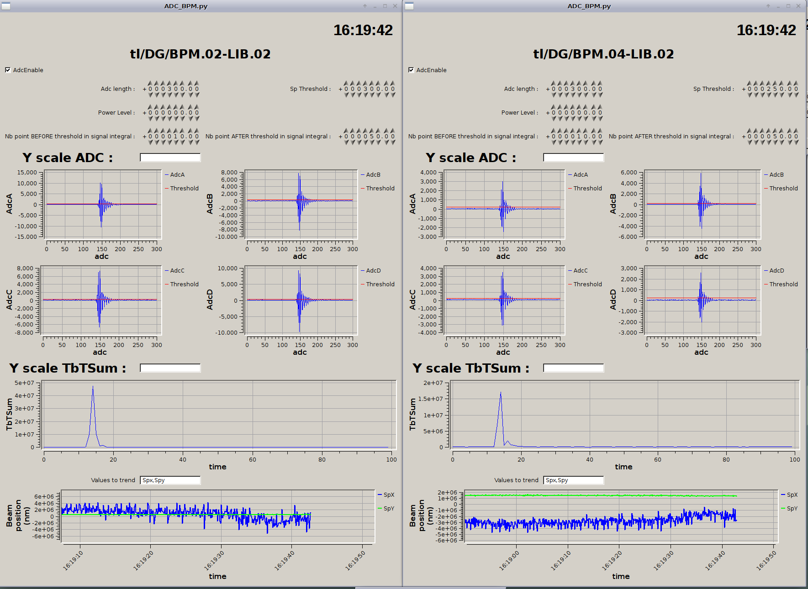Click Threshold legend of AdcD chart in BPM.04
808x589 pixels.
coord(783,284)
